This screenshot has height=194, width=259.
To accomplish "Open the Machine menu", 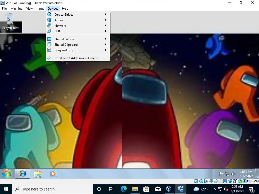I will [x=16, y=9].
